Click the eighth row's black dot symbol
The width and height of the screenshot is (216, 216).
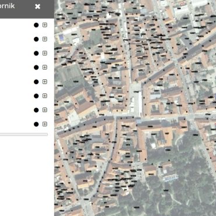[36, 124]
